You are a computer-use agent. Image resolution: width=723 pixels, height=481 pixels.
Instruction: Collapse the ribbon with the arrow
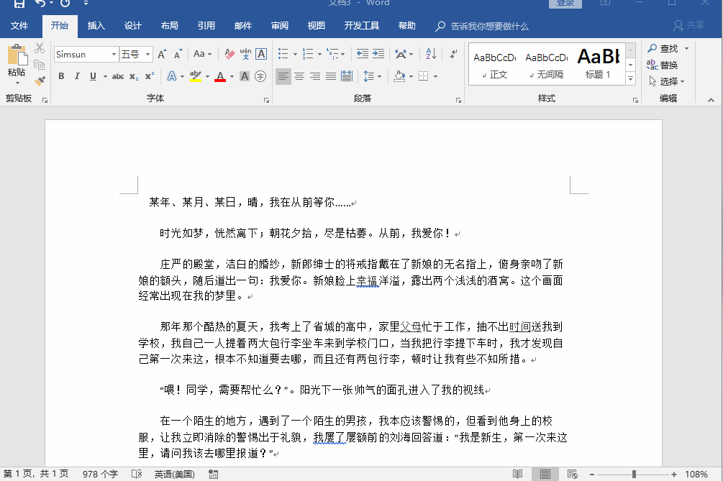click(711, 99)
